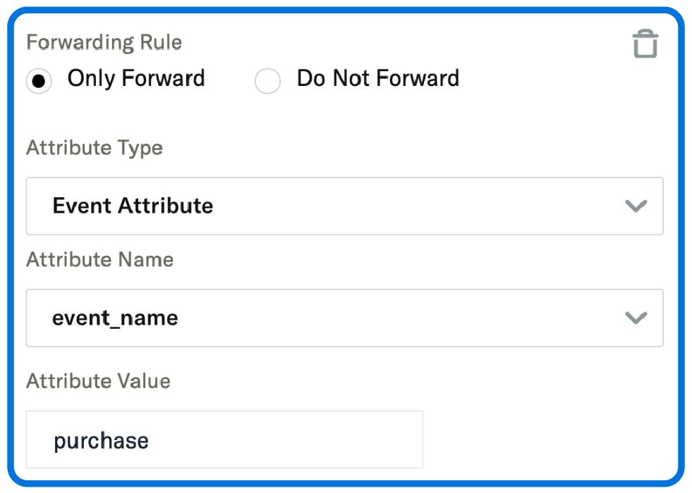This screenshot has height=493, width=692.
Task: Click the Attribute Value label
Action: 98,381
